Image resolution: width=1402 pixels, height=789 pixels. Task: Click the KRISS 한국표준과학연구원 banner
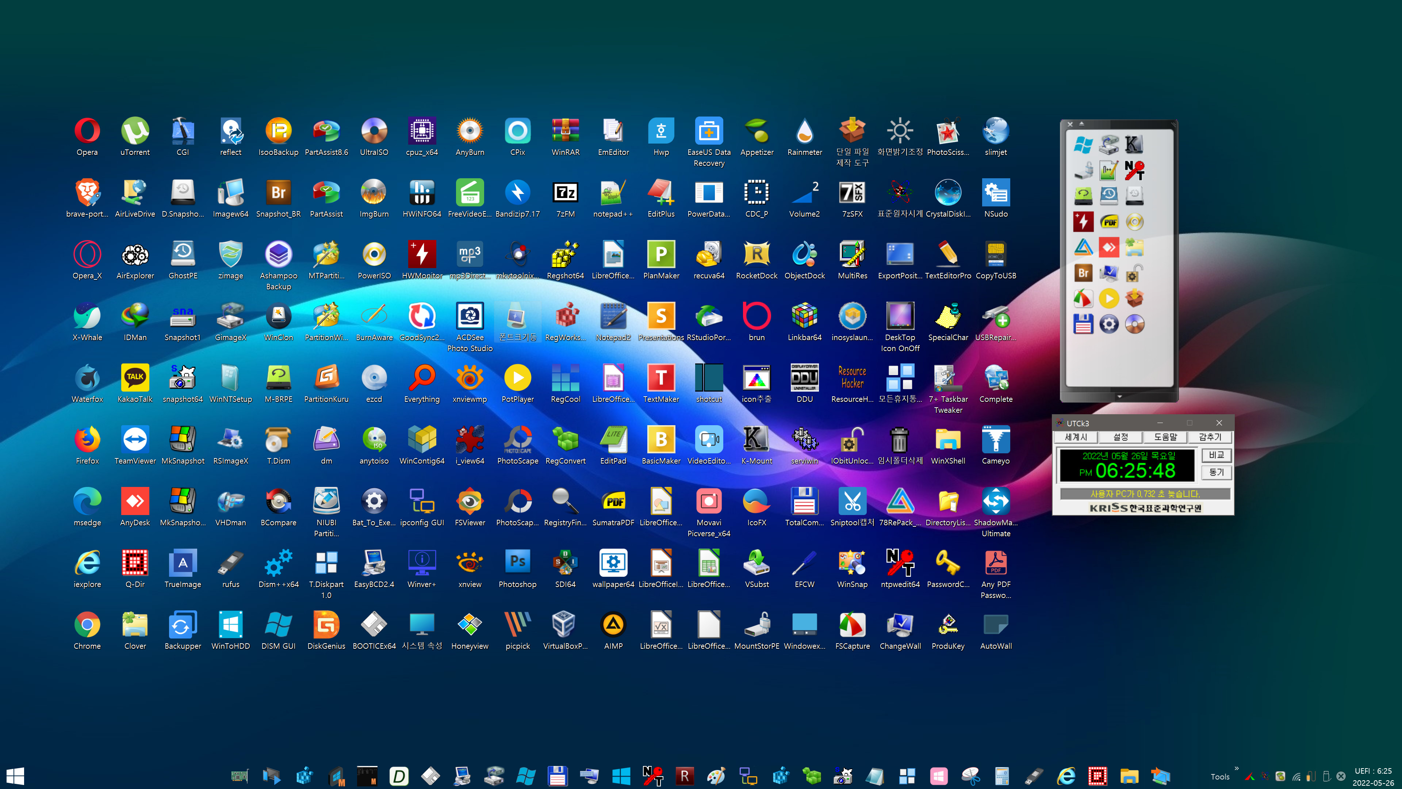tap(1145, 507)
